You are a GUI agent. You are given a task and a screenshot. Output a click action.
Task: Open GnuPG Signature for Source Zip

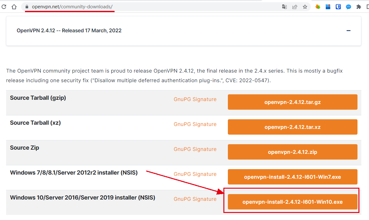pyautogui.click(x=195, y=149)
